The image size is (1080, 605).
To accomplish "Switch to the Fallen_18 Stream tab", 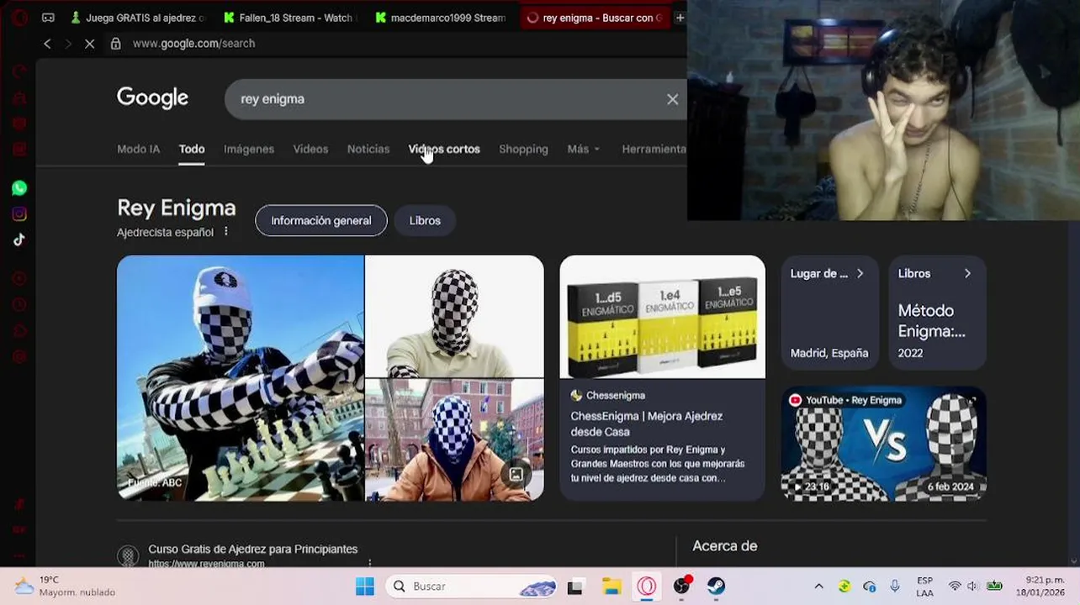I will [x=289, y=18].
